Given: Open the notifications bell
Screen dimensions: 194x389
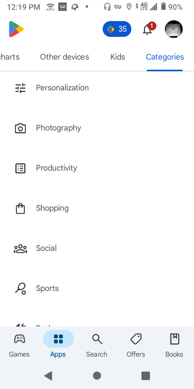Looking at the screenshot, I should tap(149, 29).
